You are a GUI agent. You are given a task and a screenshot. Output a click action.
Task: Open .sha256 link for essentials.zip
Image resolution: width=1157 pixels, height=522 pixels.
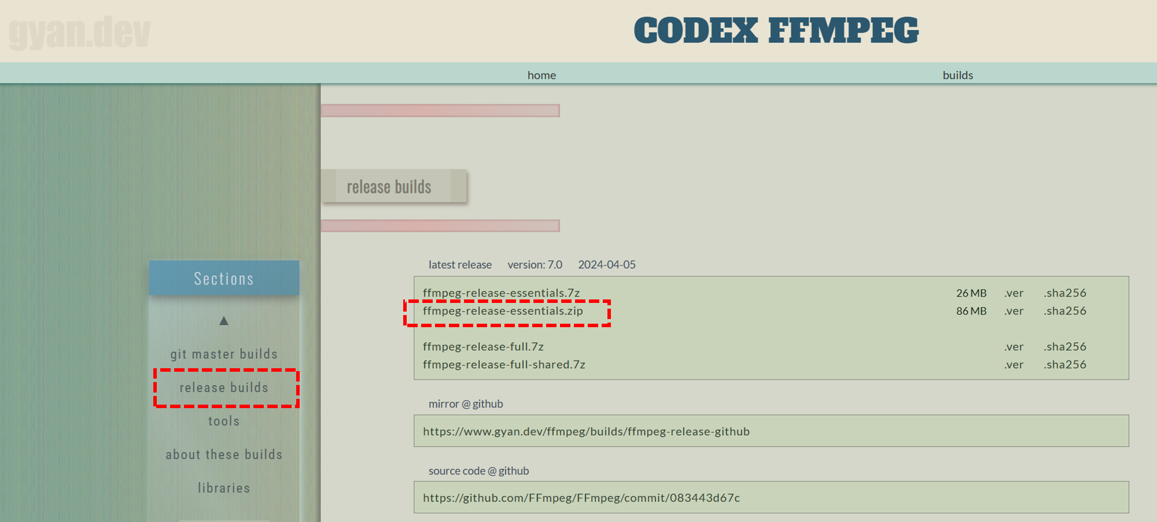point(1065,311)
